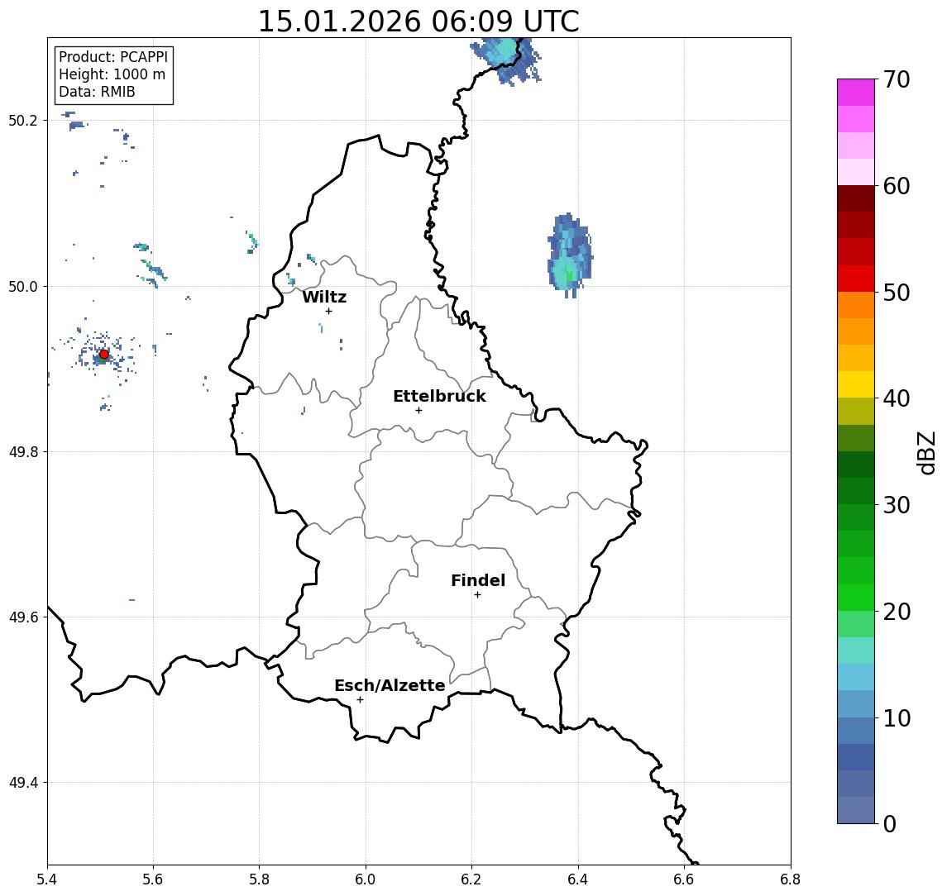Click the colorbar tick label 30
The height and width of the screenshot is (896, 947).
tap(897, 504)
